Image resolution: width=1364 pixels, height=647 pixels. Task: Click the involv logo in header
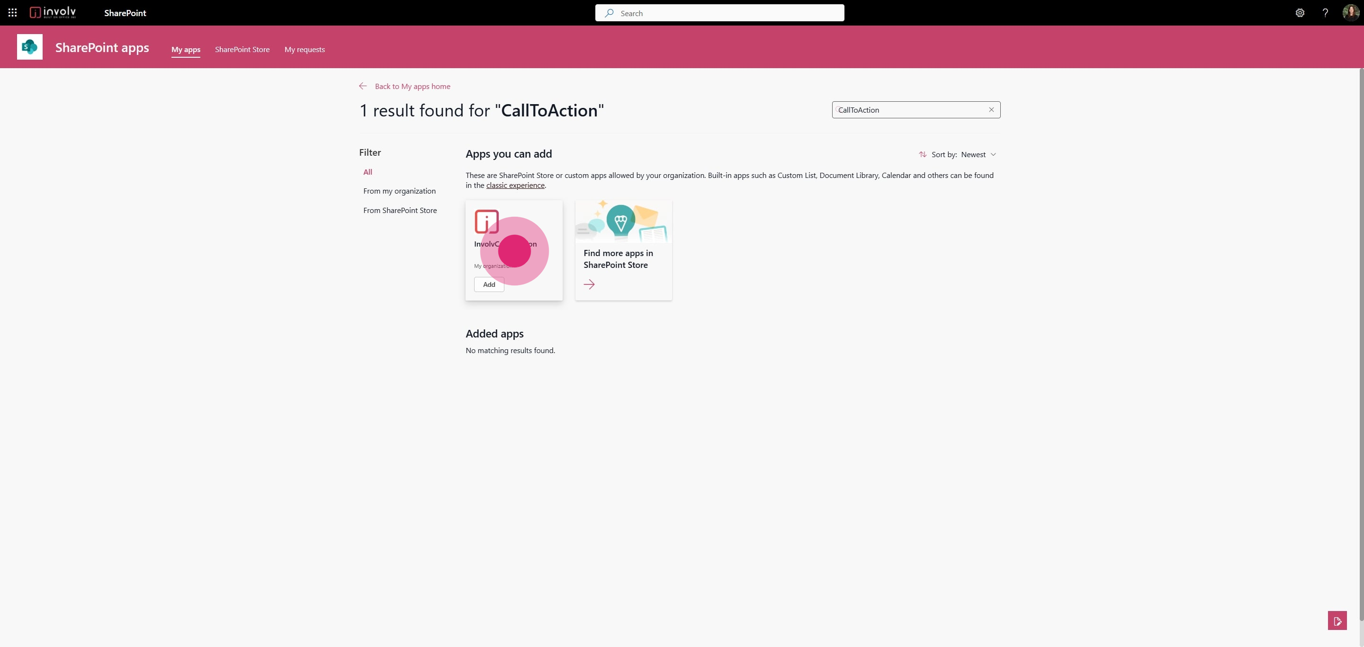[53, 13]
